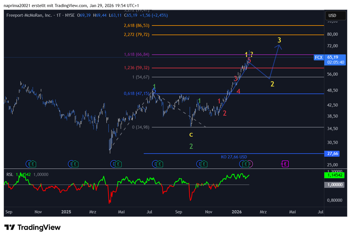Viewport: 351px width, 238px height.
Task: Select the green earnings icon near April 2025
Action: tap(118, 163)
